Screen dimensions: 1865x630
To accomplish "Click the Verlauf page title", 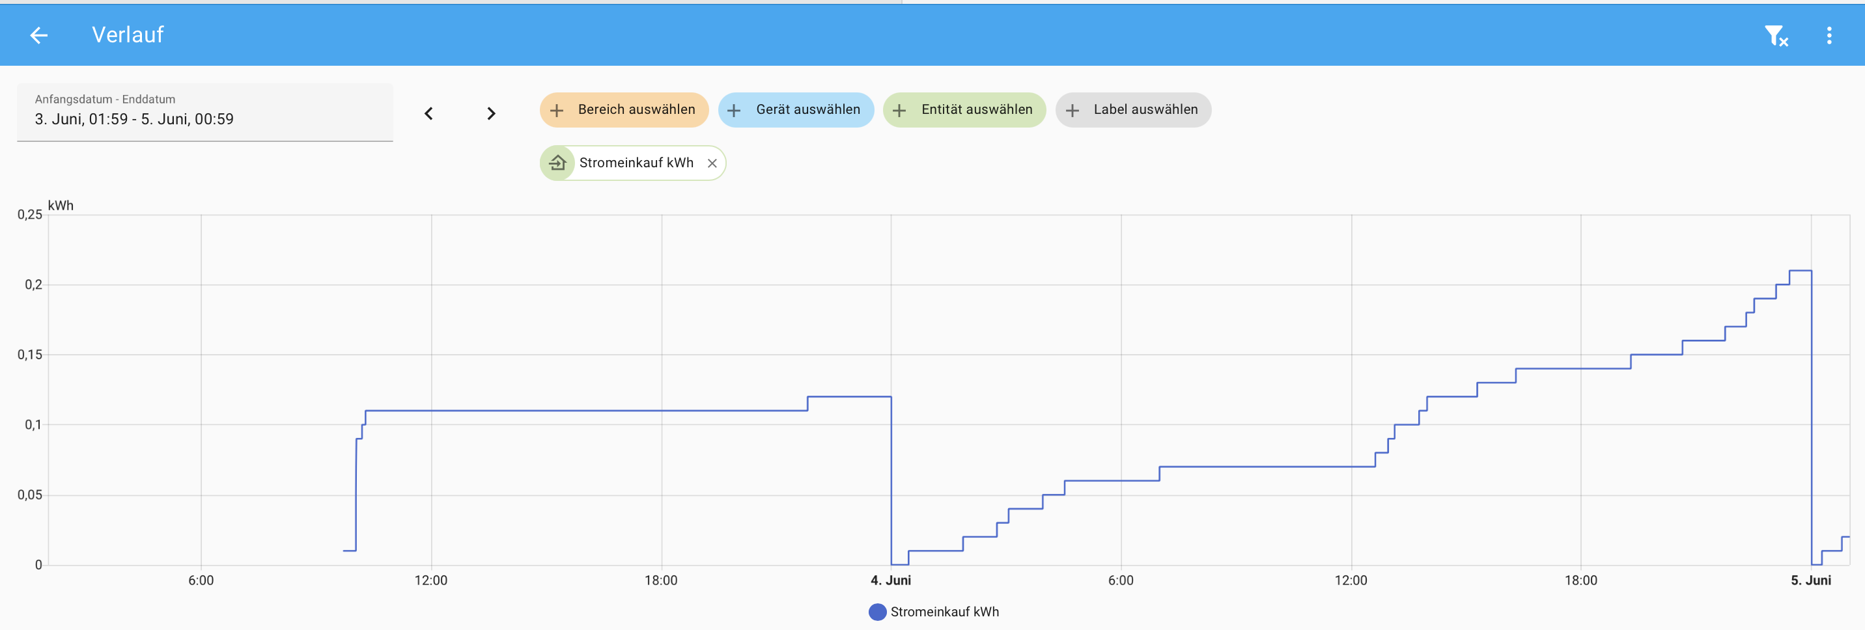I will pyautogui.click(x=128, y=34).
